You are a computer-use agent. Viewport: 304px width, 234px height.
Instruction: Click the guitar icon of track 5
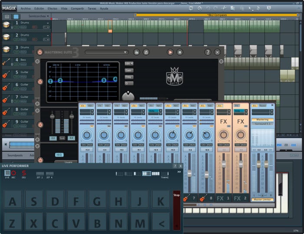tap(6, 74)
